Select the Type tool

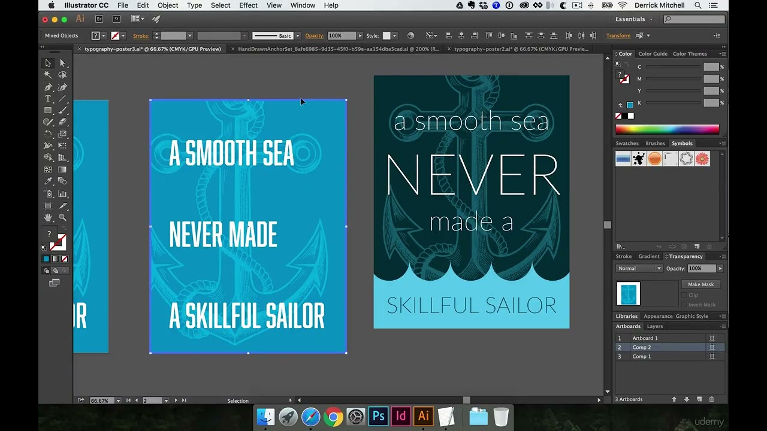[x=48, y=99]
